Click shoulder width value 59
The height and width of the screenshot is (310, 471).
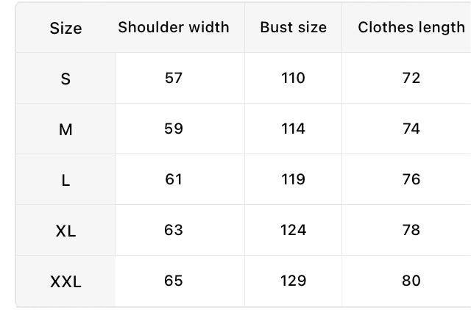(x=174, y=129)
